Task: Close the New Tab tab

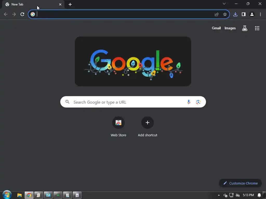Action: click(x=60, y=4)
